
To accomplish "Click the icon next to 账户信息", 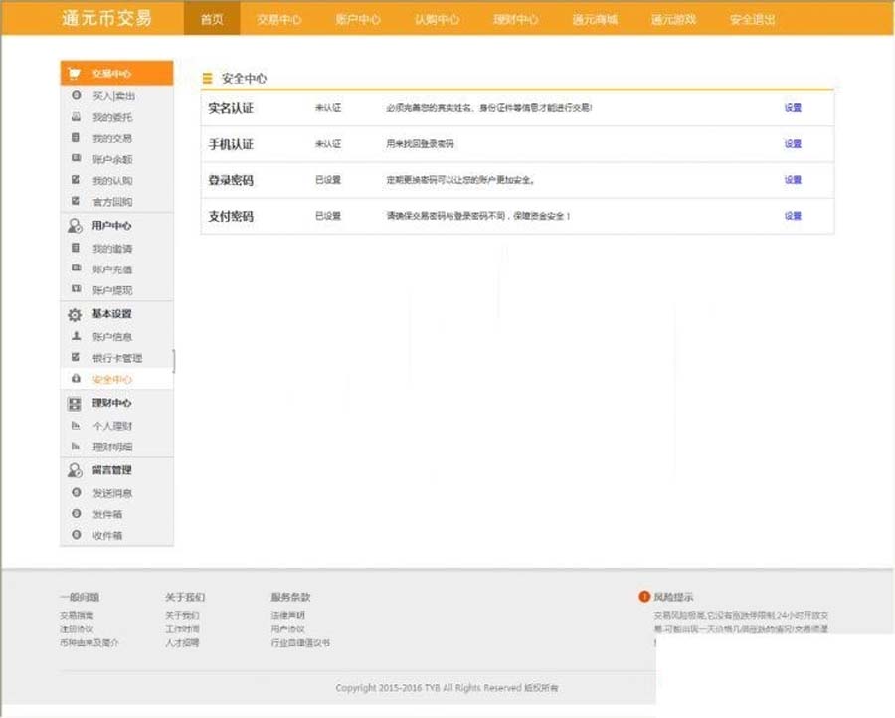I will tap(76, 337).
